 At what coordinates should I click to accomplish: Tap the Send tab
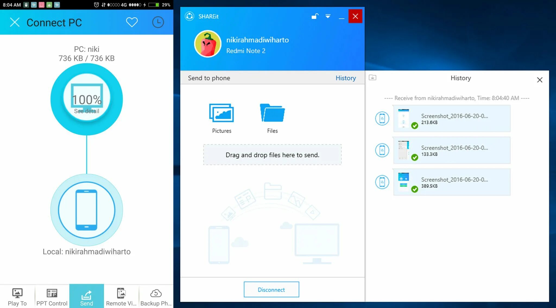pos(86,297)
